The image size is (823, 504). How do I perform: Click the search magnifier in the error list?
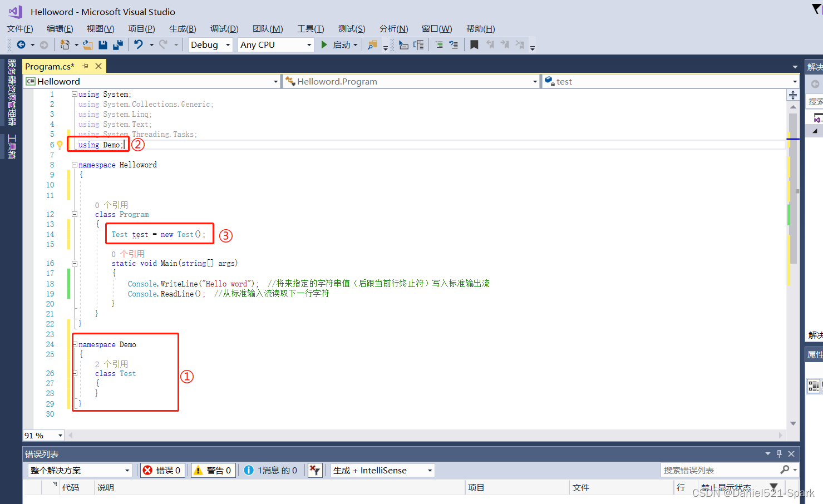(x=785, y=470)
